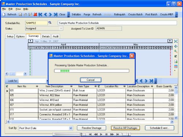This screenshot has width=183, height=137.
Task: Switch to the Audit tab
Action: coord(56,37)
